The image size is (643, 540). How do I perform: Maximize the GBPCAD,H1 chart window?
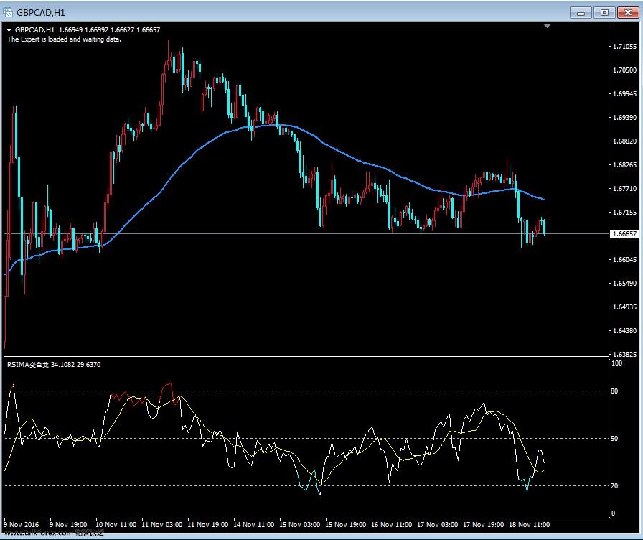tap(604, 13)
